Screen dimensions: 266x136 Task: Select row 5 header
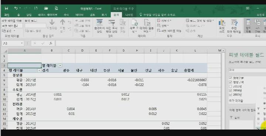tap(4, 75)
